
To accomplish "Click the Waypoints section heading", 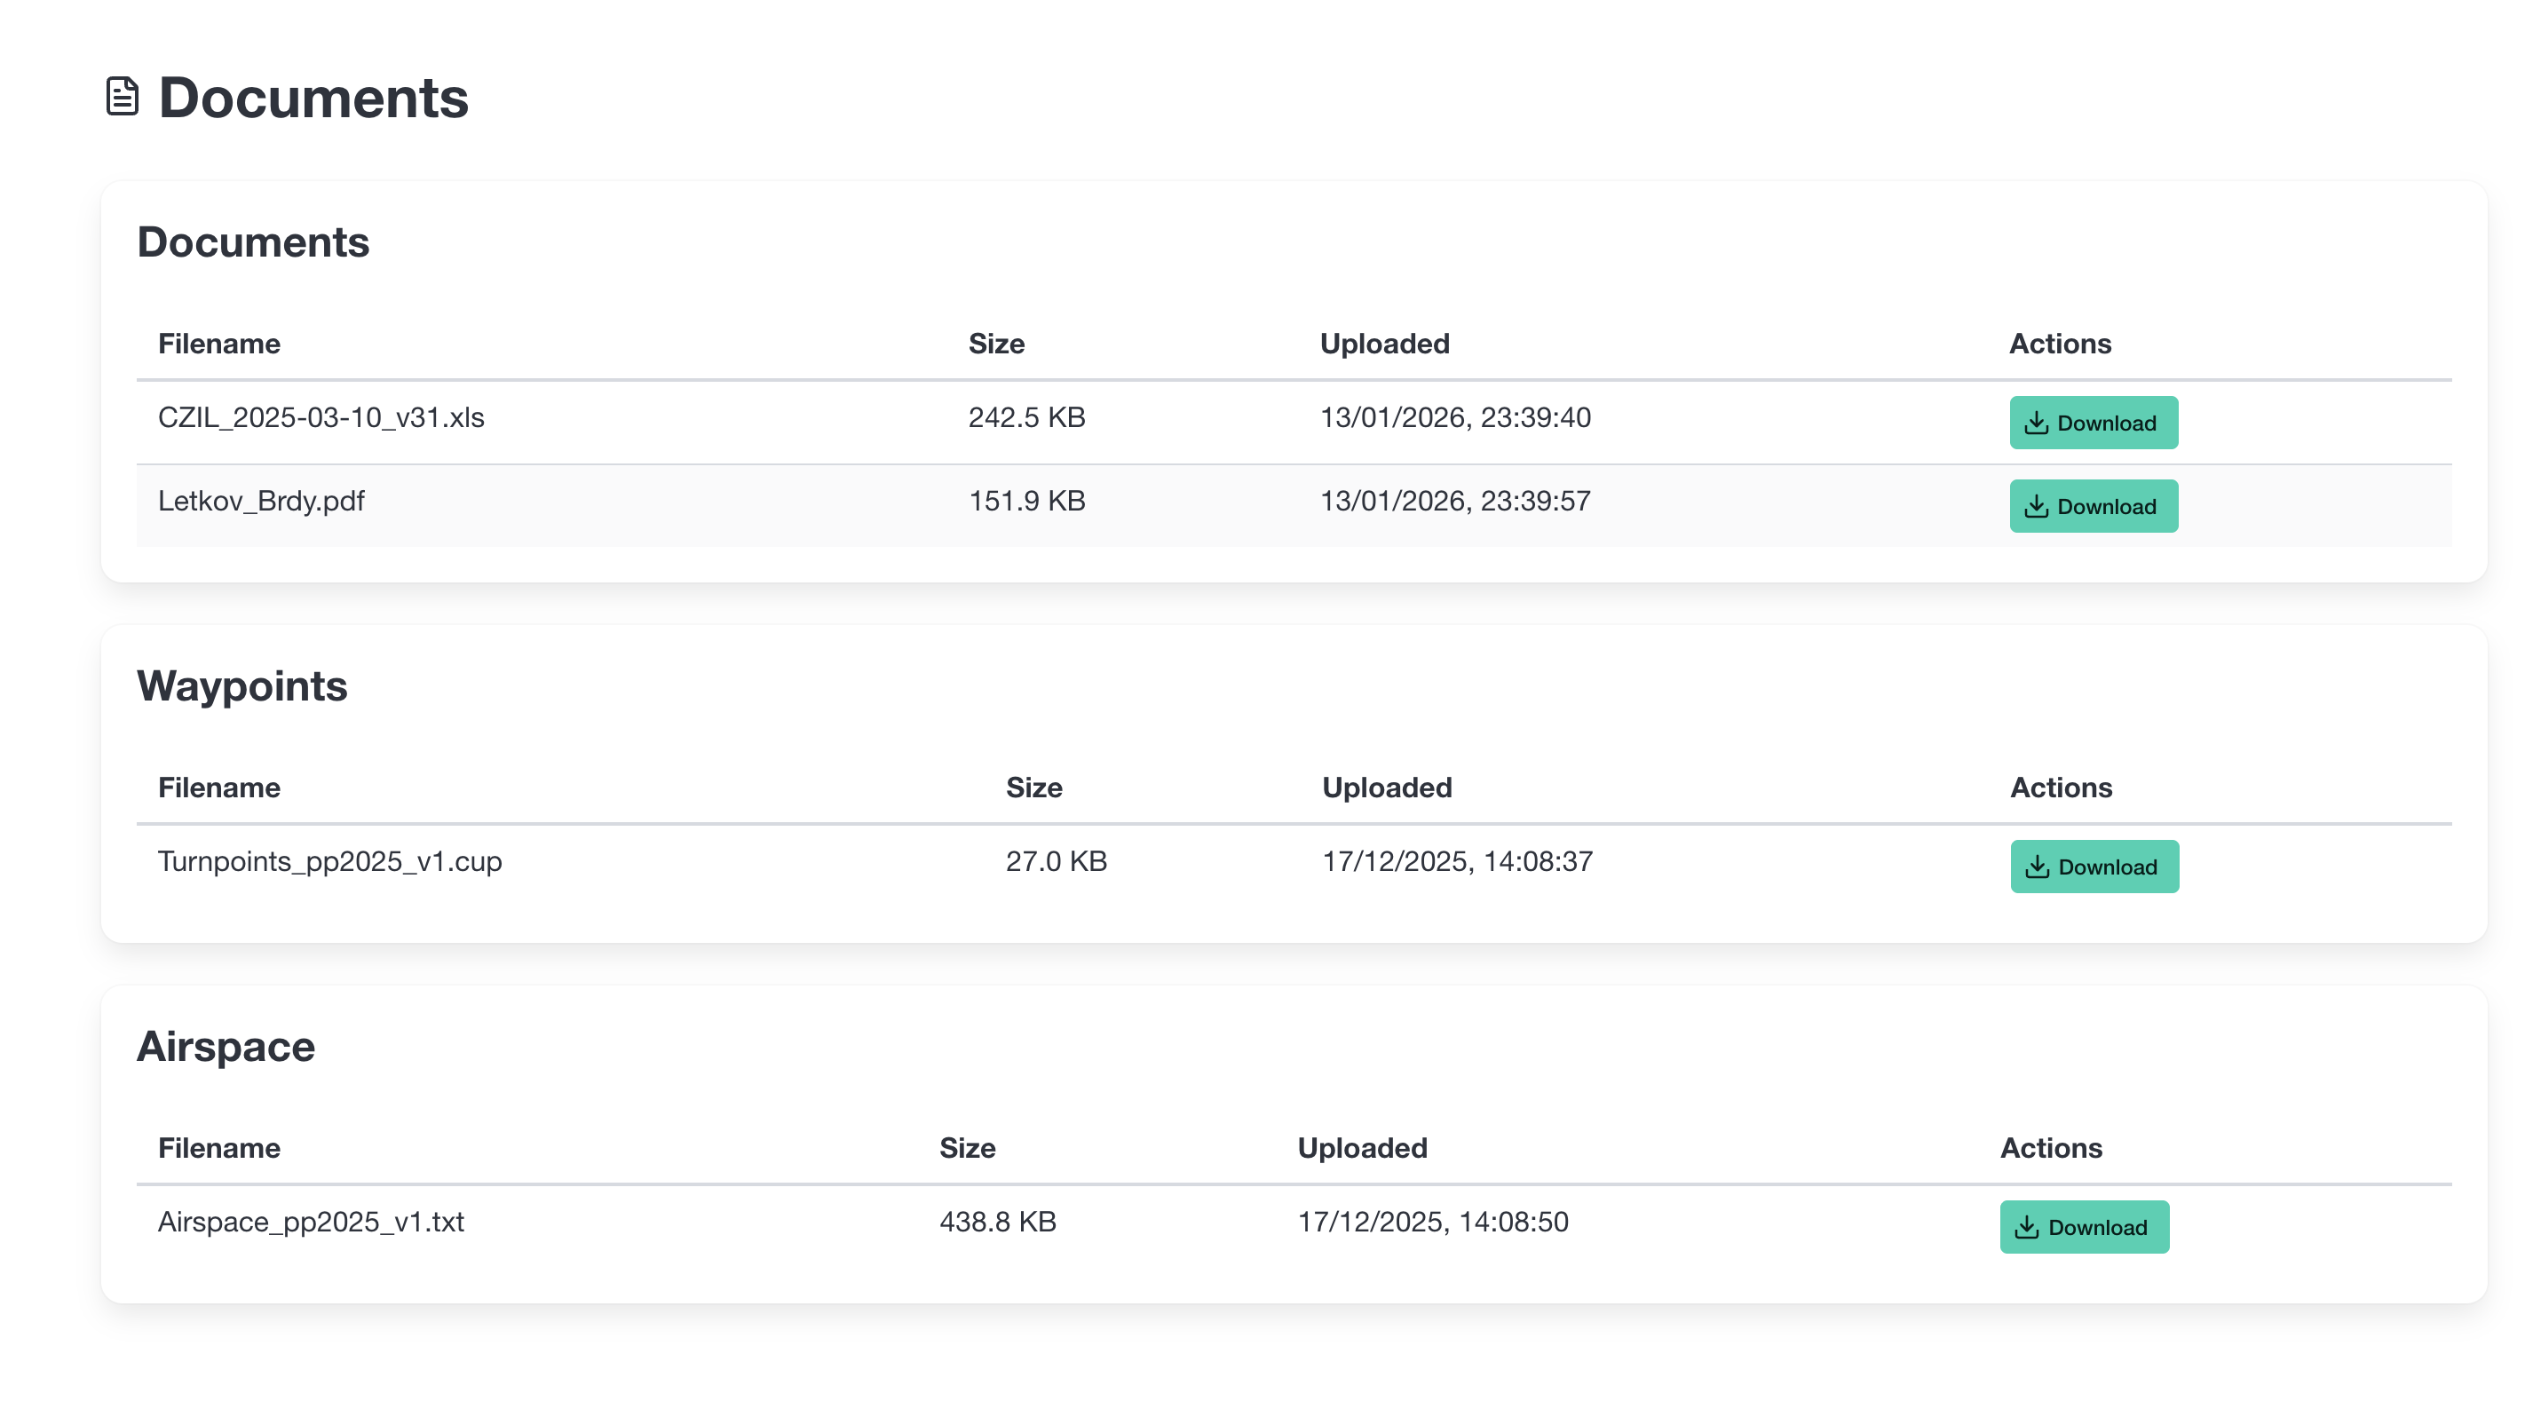I will pos(241,685).
